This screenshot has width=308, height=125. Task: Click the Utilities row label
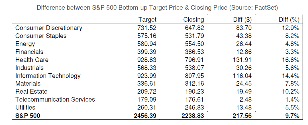point(25,108)
